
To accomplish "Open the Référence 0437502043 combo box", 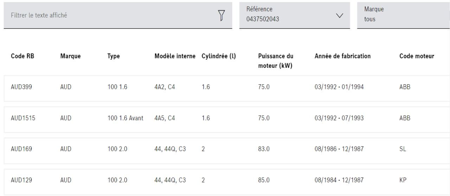I will click(x=288, y=15).
